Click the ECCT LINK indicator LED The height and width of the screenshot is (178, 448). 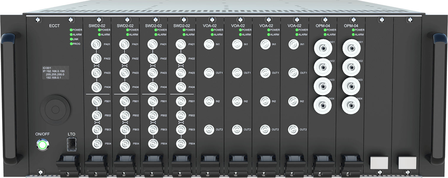point(71,39)
